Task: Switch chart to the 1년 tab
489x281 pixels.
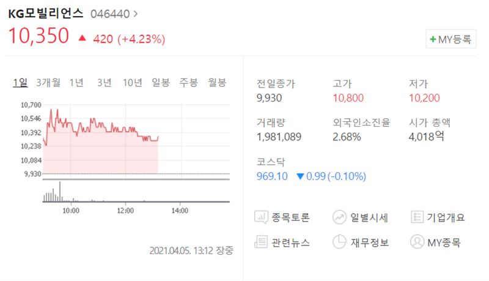Action: 76,83
